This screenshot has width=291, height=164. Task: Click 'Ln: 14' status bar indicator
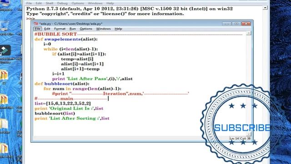pyautogui.click(x=234, y=138)
